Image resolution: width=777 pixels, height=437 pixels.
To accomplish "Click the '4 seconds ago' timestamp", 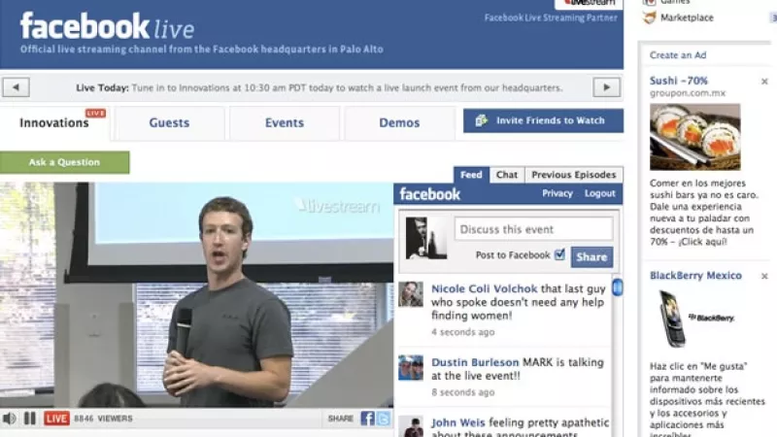I will (463, 332).
